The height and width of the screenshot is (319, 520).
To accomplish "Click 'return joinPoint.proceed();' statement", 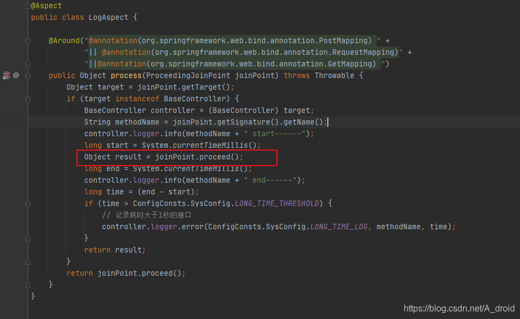I will pyautogui.click(x=126, y=273).
